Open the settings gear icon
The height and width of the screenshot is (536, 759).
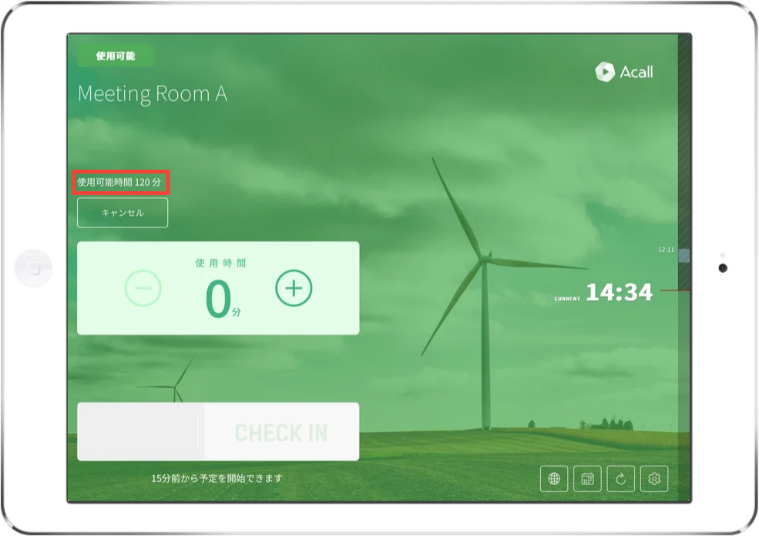[654, 479]
